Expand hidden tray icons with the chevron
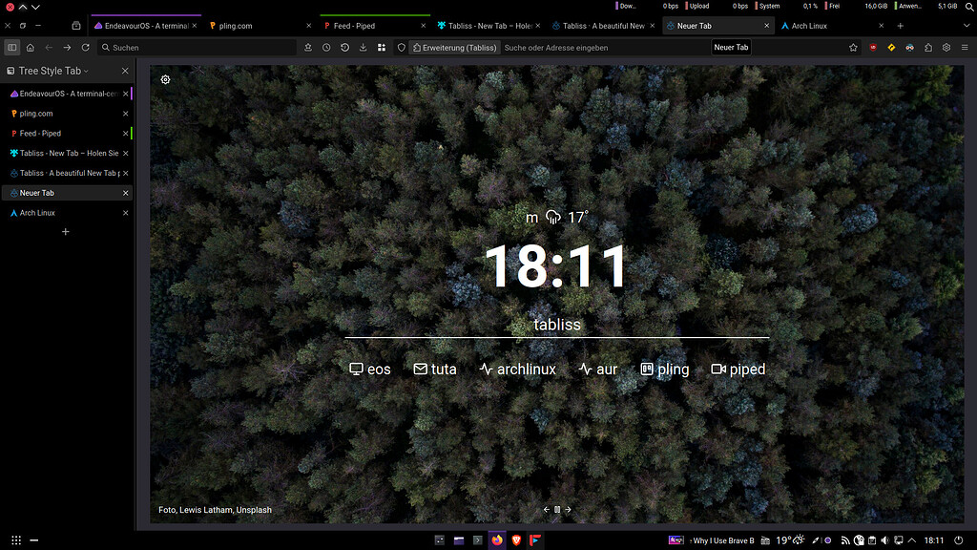977x550 pixels. (x=913, y=539)
